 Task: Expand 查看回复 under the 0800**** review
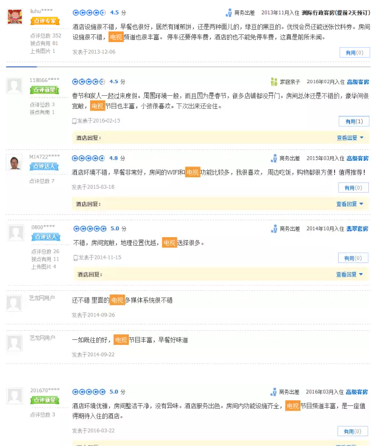(x=349, y=275)
